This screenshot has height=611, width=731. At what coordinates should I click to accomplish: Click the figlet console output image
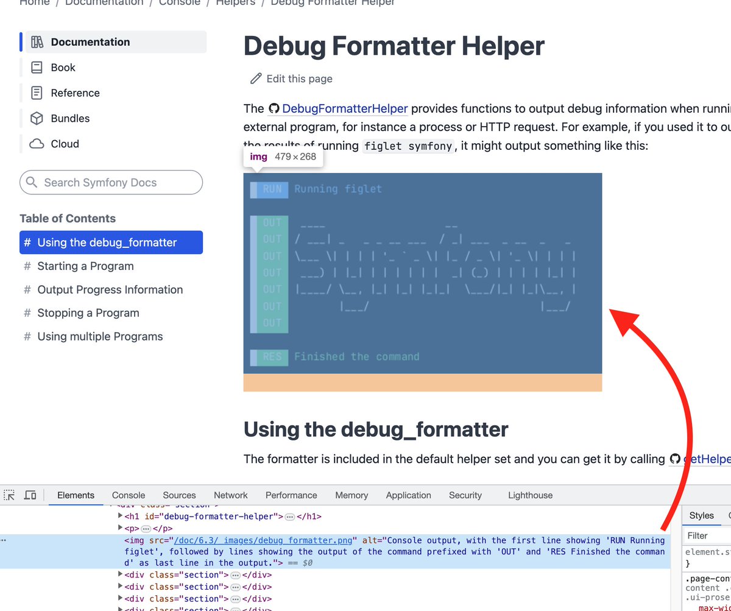[423, 274]
